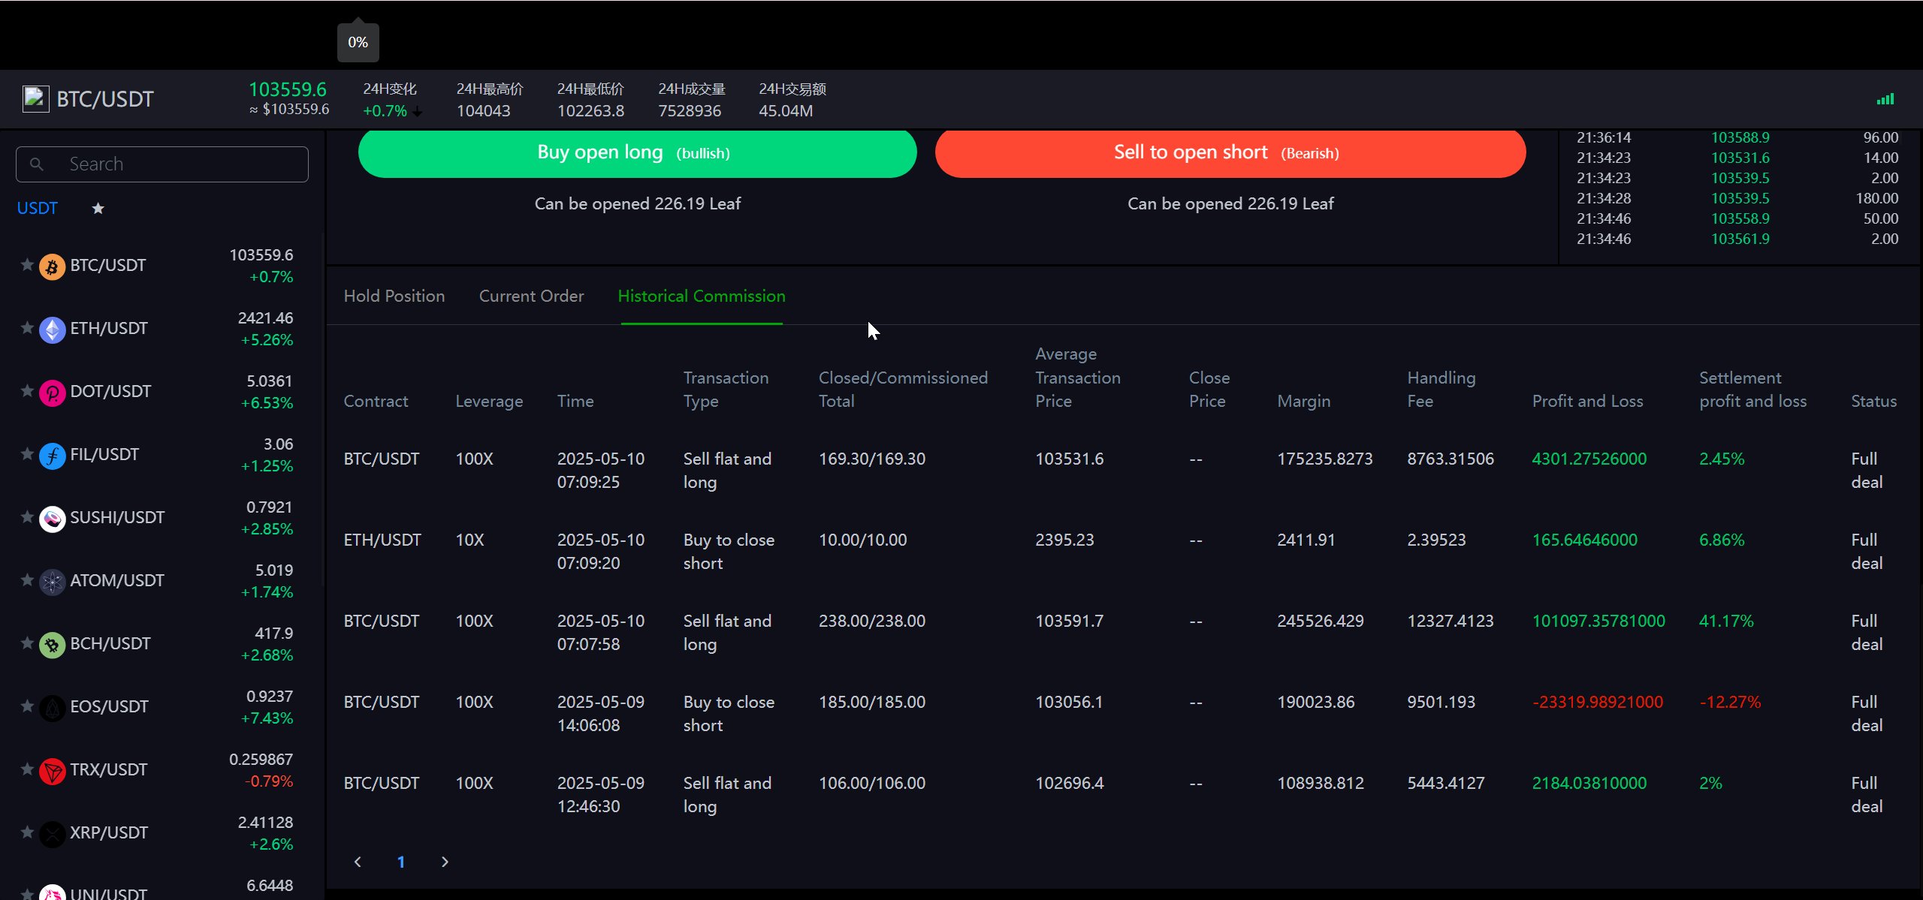
Task: Toggle favorite star for ETH/USDT
Action: click(x=27, y=328)
